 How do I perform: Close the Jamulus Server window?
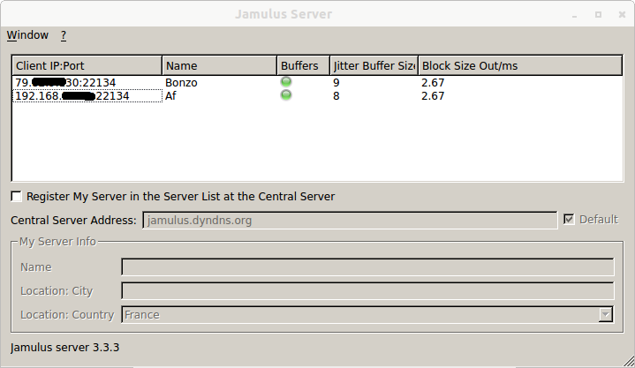point(620,14)
